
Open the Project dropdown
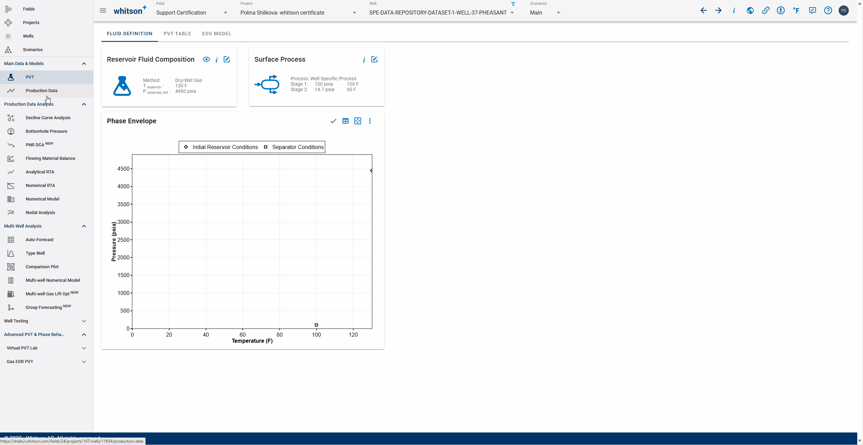298,13
